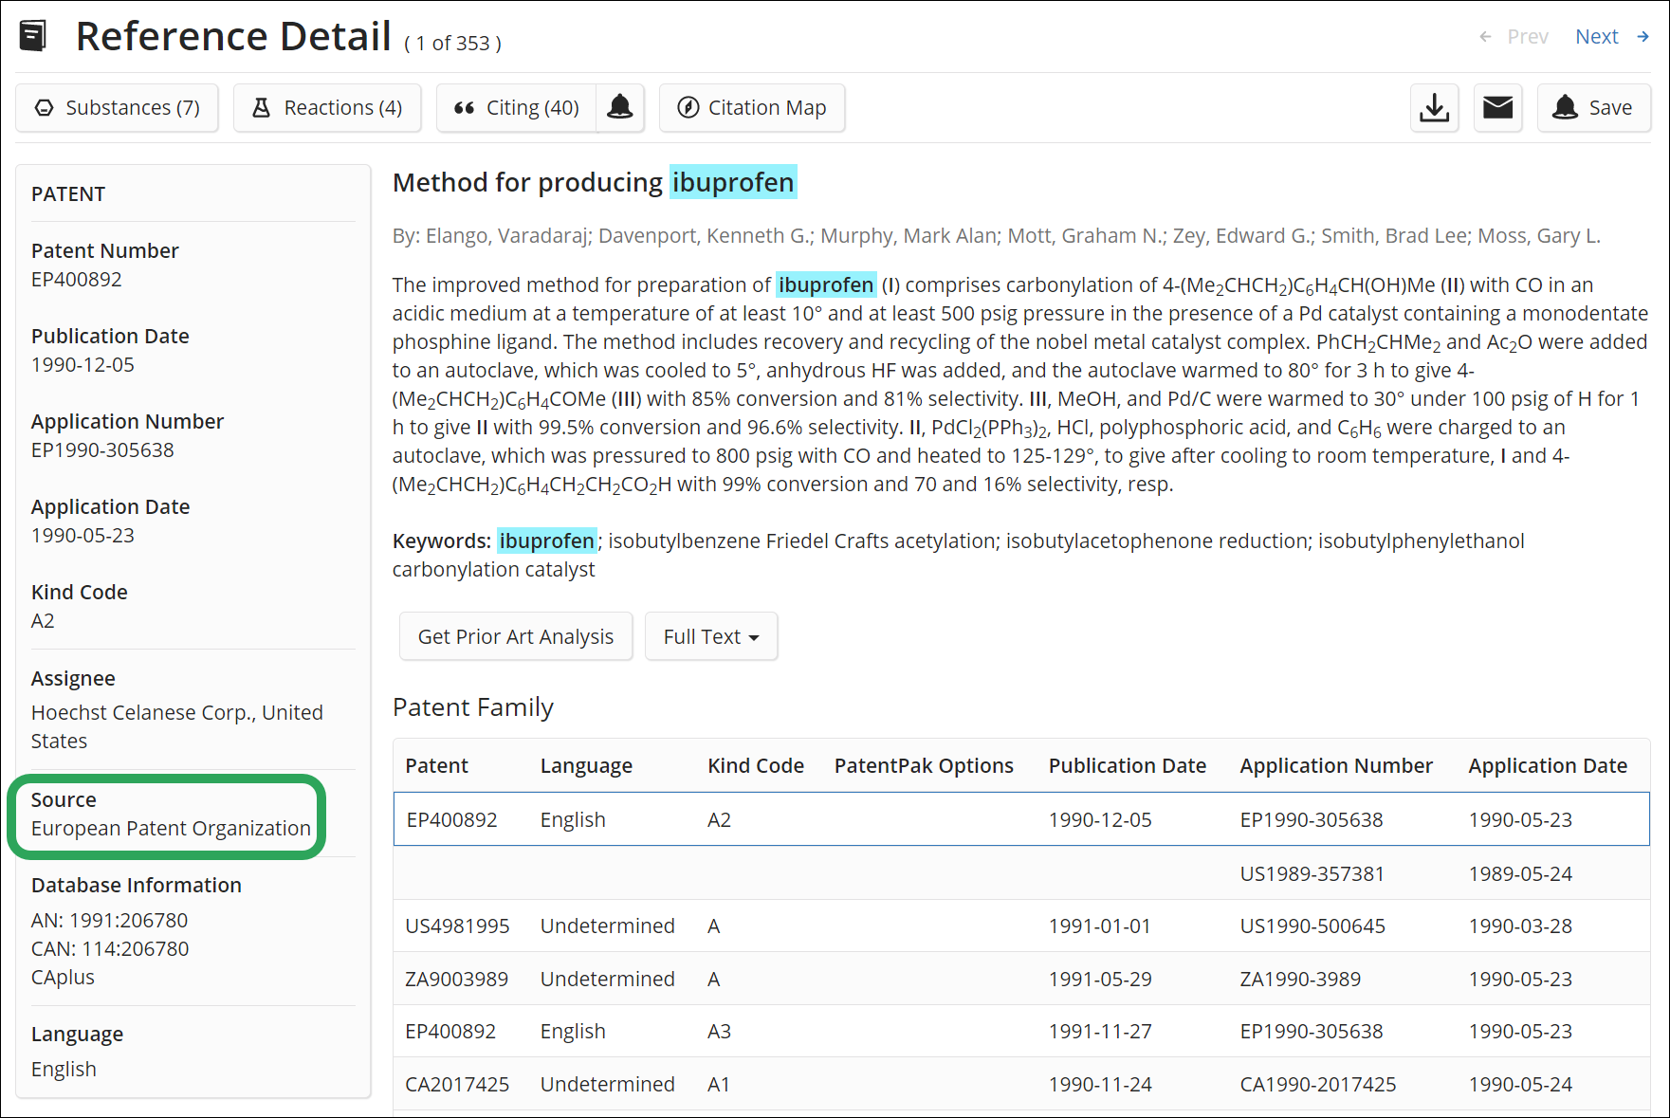Click ZA9003989 patent family row
The height and width of the screenshot is (1118, 1670).
1021,979
